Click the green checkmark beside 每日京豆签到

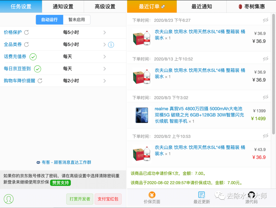pyautogui.click(x=38, y=69)
